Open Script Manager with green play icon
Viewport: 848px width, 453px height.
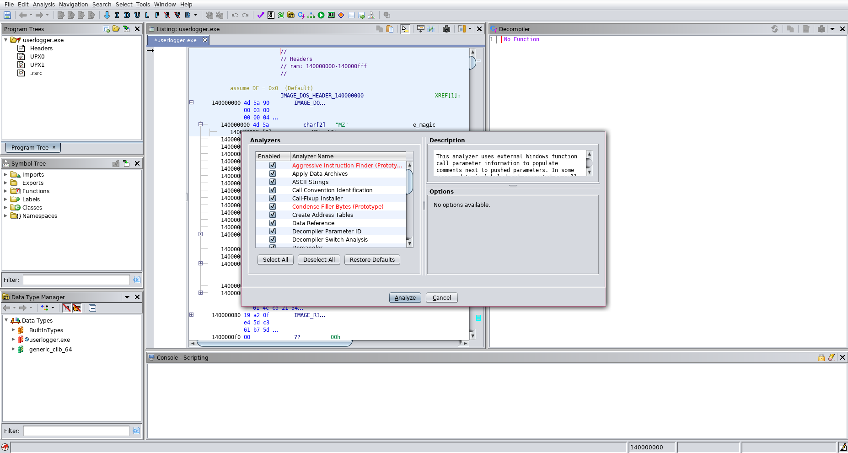(321, 15)
